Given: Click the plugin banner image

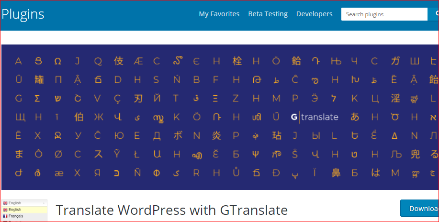Looking at the screenshot, I should click(220, 117).
